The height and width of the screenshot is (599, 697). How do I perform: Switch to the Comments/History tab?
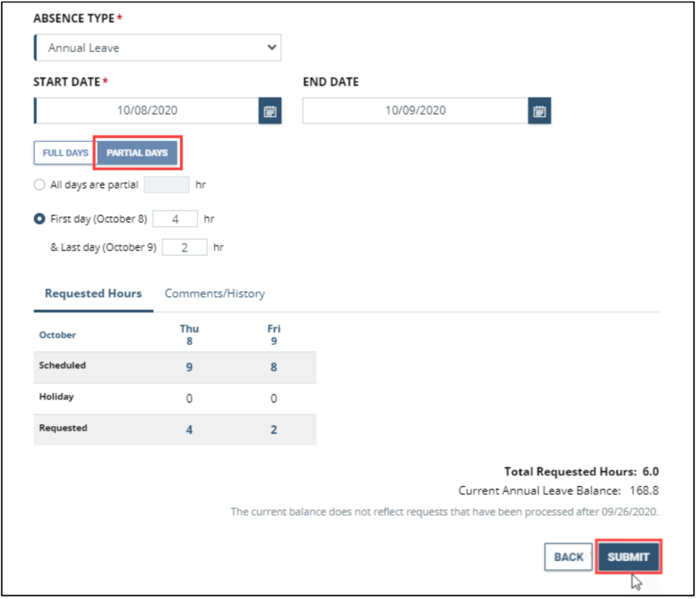coord(214,294)
